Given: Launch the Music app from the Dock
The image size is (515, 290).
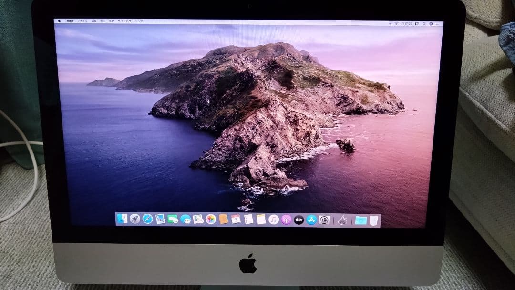Looking at the screenshot, I should click(273, 220).
